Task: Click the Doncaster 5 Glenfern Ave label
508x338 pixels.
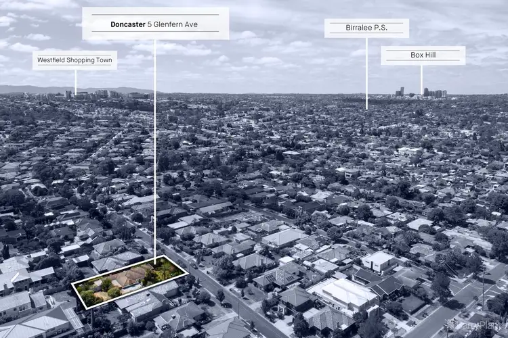Action: coord(155,24)
